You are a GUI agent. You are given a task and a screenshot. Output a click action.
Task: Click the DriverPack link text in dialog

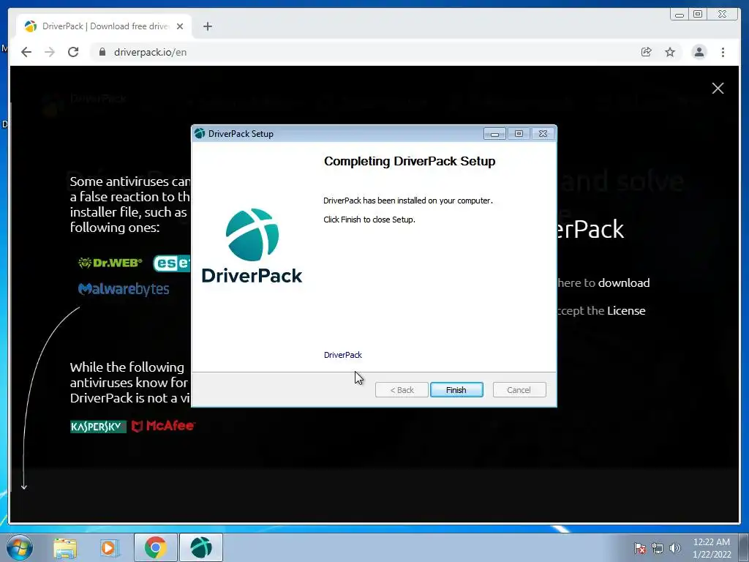(342, 355)
